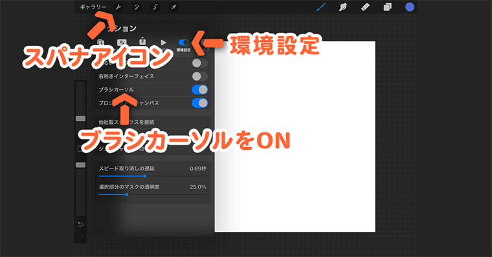Open the gesture controls option

click(x=153, y=149)
